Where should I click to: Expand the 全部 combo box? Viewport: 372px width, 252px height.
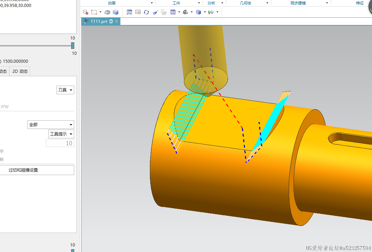[51, 125]
